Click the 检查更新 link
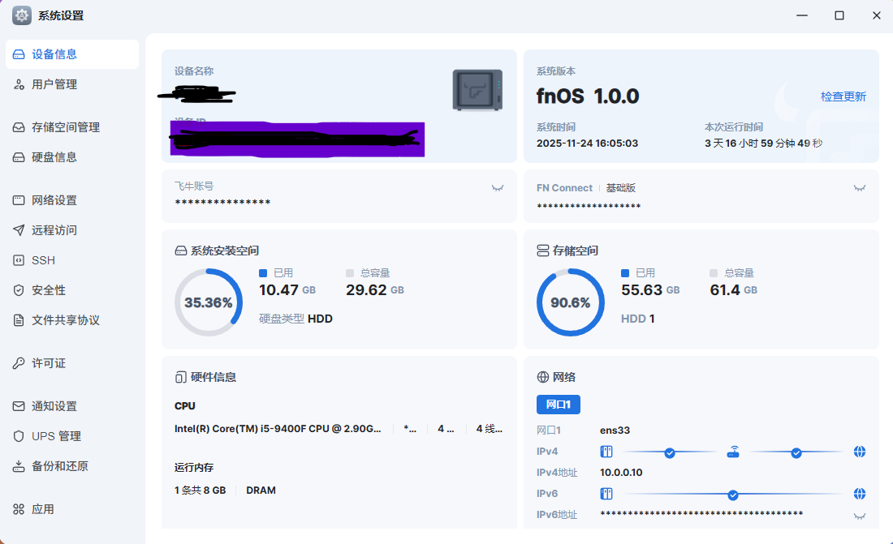The image size is (893, 544). tap(843, 96)
